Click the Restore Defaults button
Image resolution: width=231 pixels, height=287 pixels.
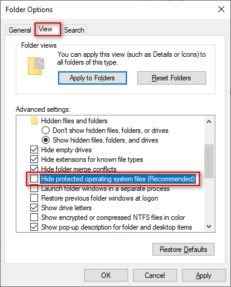(x=183, y=250)
